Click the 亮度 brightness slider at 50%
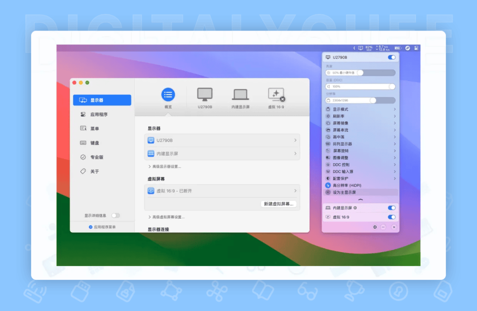The height and width of the screenshot is (311, 477). point(361,73)
